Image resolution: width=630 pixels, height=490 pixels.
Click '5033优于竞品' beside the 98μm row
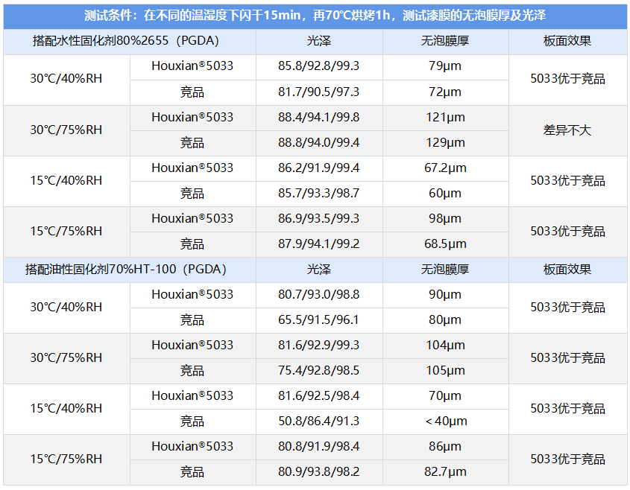[x=567, y=232]
